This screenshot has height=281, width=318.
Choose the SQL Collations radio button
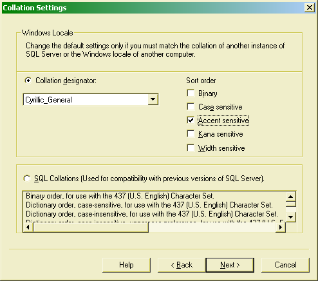(27, 179)
